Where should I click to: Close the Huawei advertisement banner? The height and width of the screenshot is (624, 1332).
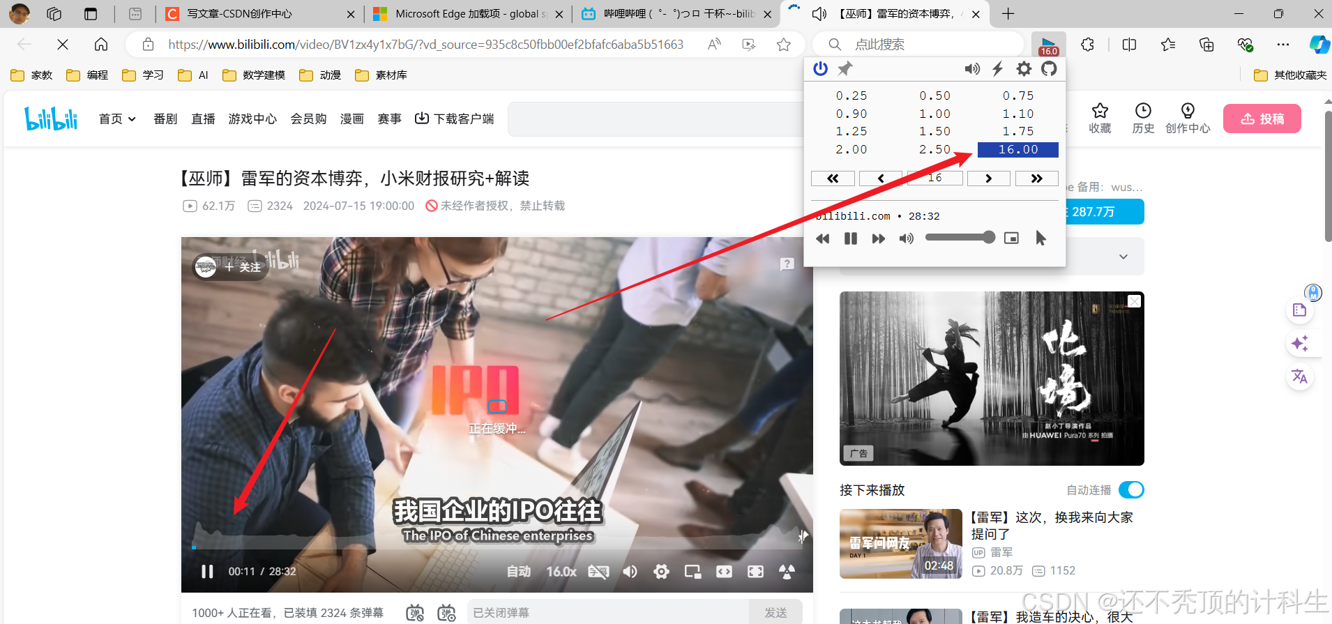(x=1135, y=301)
